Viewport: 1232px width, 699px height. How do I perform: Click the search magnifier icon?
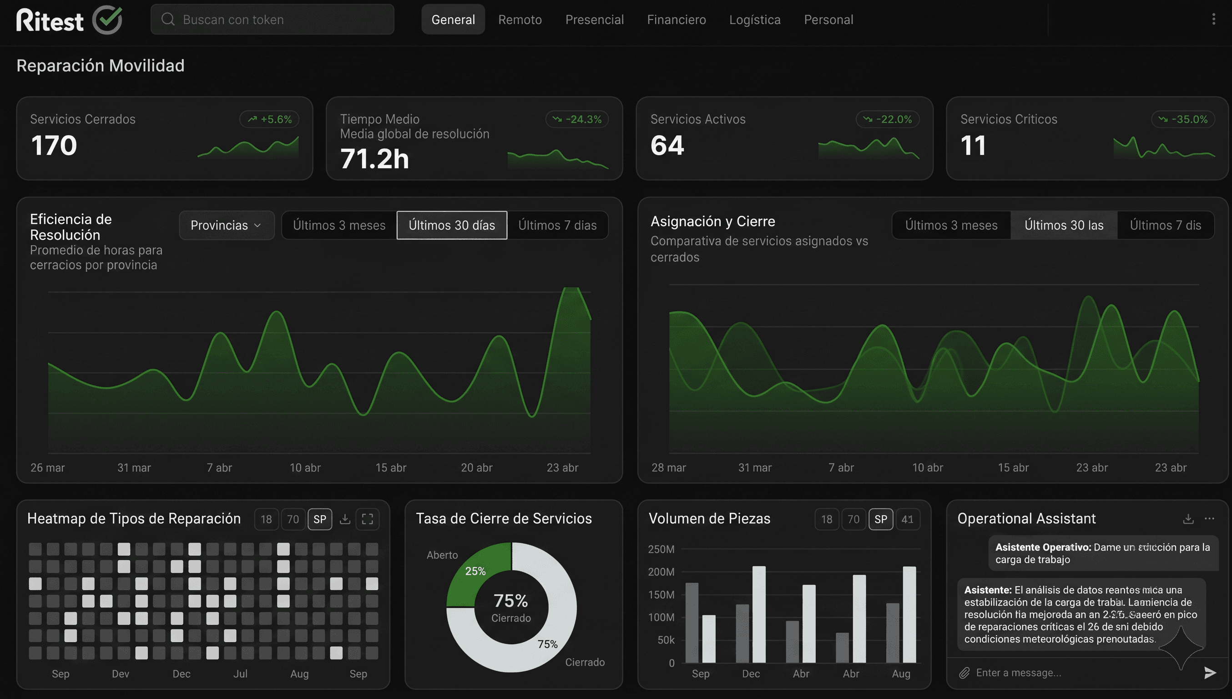(x=167, y=19)
